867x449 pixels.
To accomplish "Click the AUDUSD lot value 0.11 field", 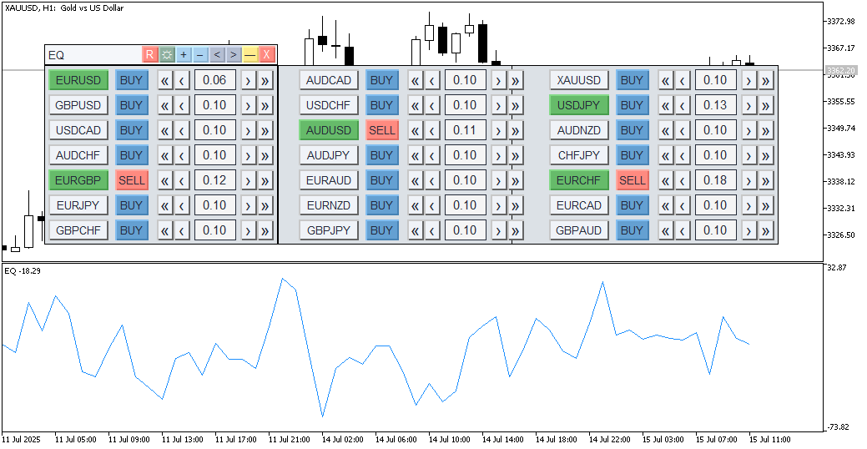I will (465, 130).
